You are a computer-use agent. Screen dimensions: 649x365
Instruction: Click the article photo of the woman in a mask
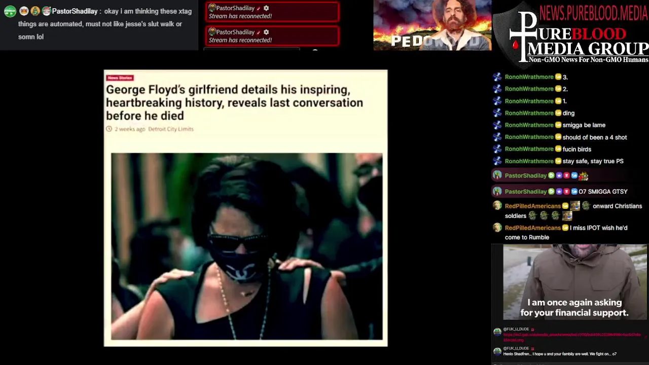pyautogui.click(x=247, y=246)
